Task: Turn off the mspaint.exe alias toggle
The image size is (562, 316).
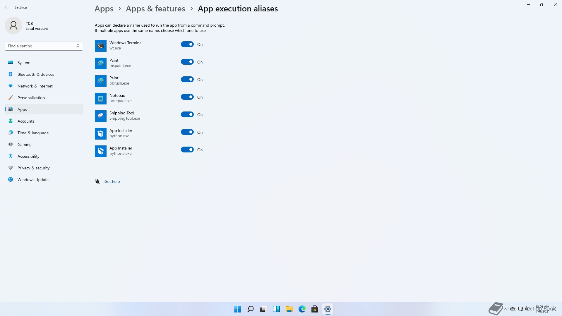Action: (x=187, y=62)
